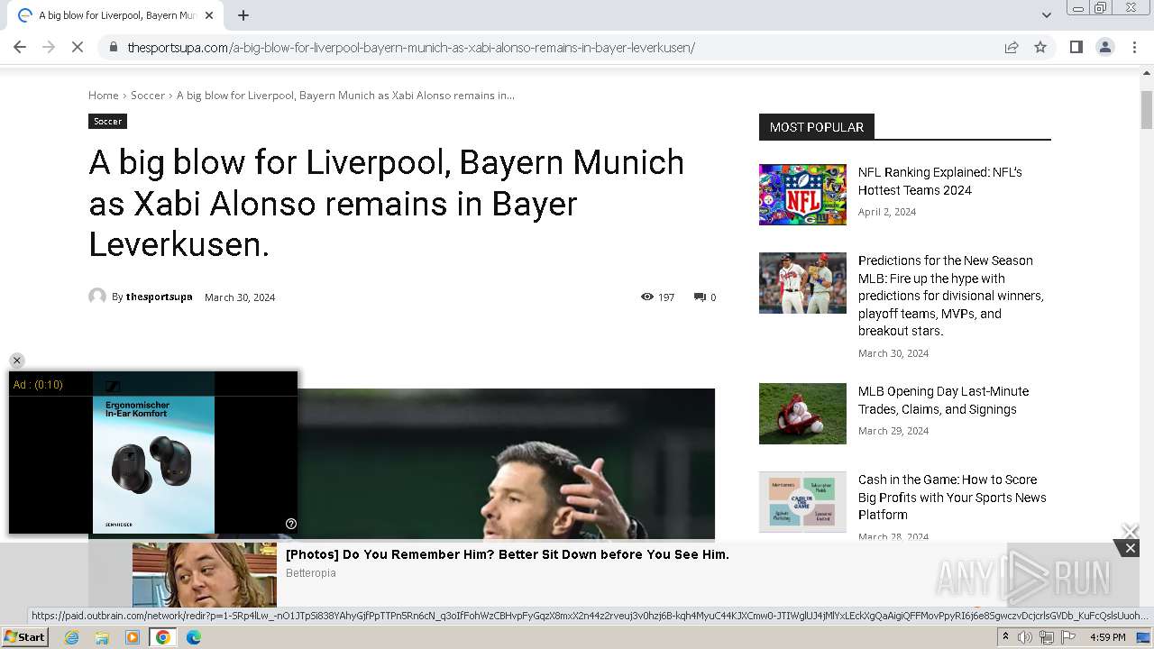Open the share page icon in address bar

[x=1012, y=47]
